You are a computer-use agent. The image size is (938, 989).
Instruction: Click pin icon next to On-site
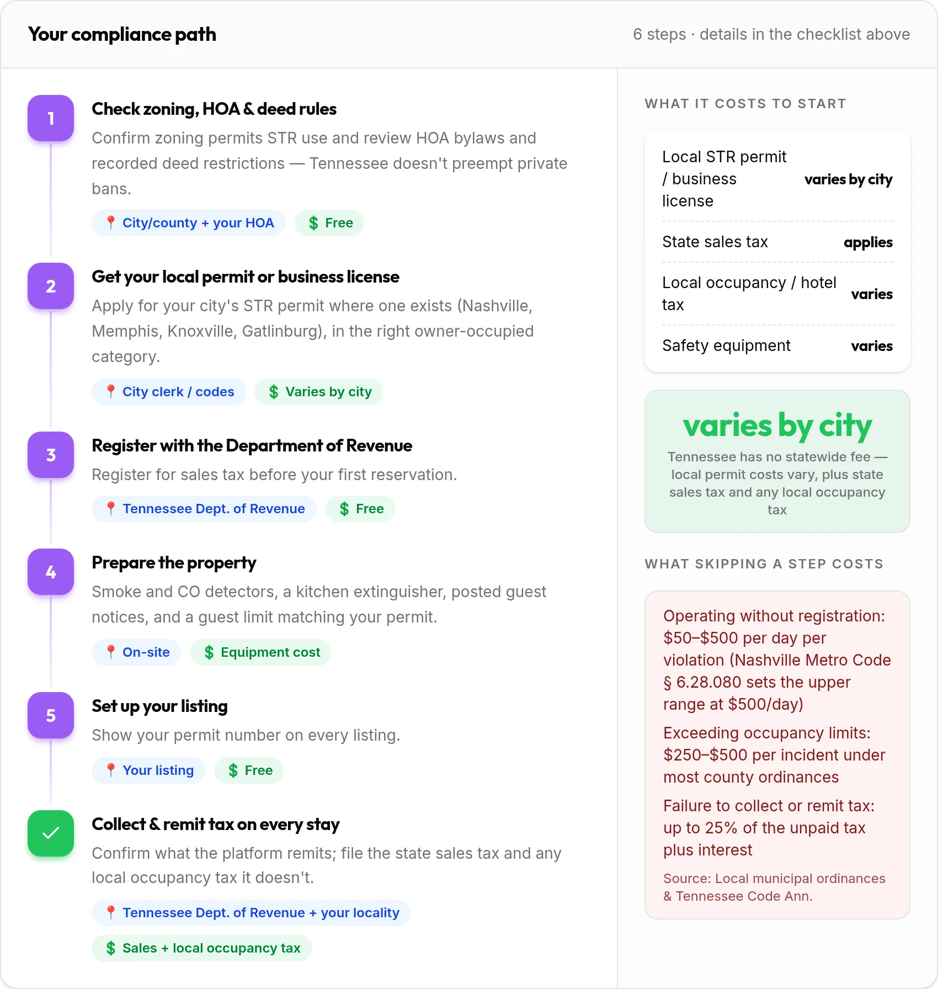coord(110,652)
